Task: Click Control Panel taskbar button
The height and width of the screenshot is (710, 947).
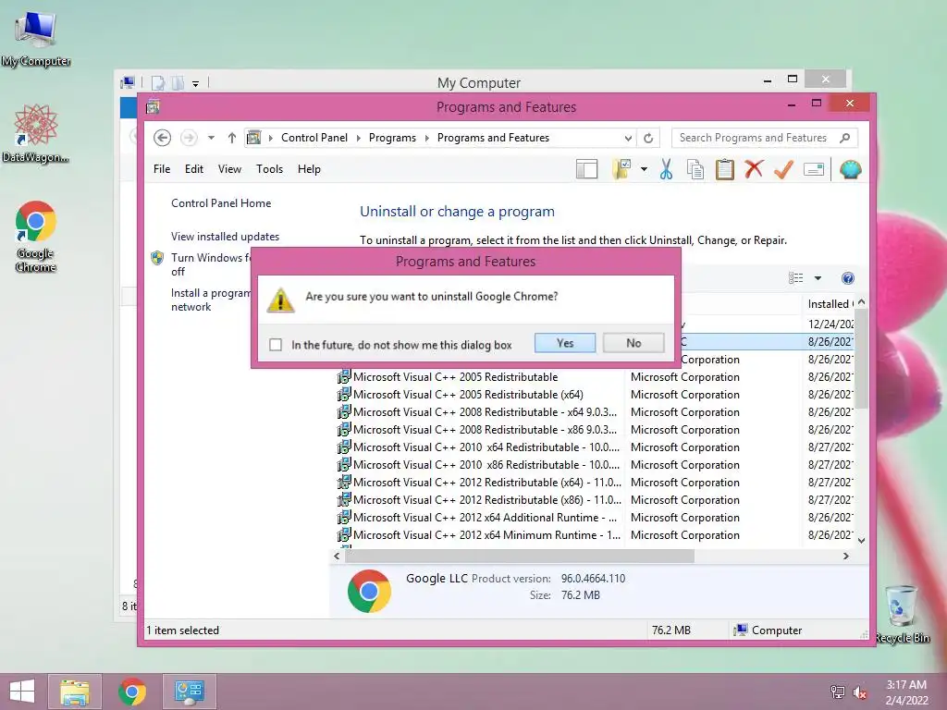Action: (190, 692)
